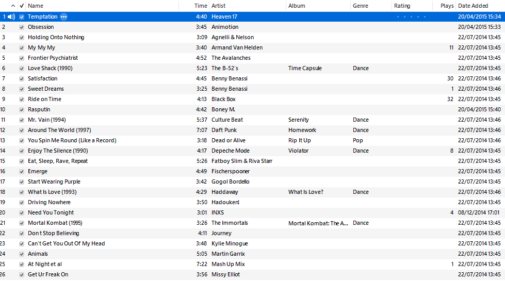Sort by the Name column header

tap(36, 6)
